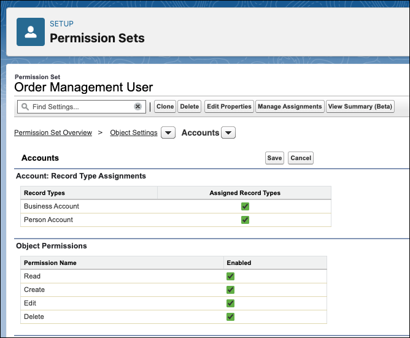Screen dimensions: 410x338
Task: Toggle the Delete permission checkbox
Action: [x=230, y=317]
